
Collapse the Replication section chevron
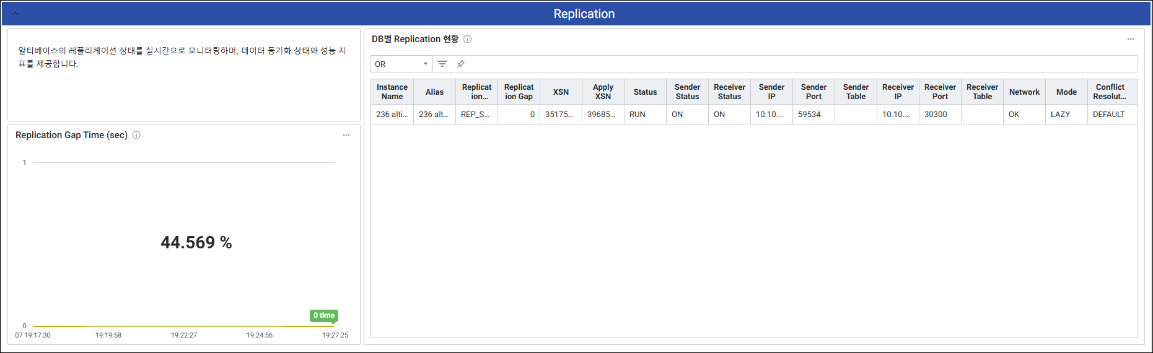pos(15,14)
